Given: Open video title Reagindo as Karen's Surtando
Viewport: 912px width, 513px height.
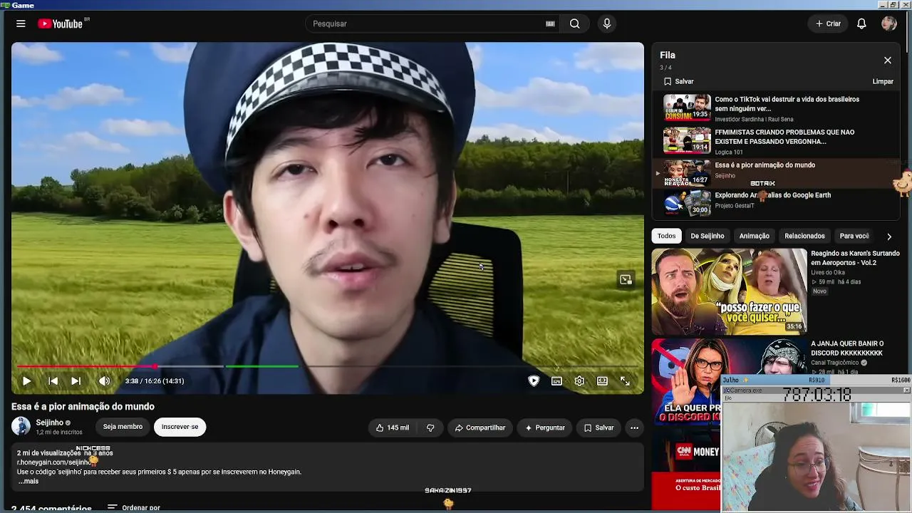Looking at the screenshot, I should (x=855, y=258).
